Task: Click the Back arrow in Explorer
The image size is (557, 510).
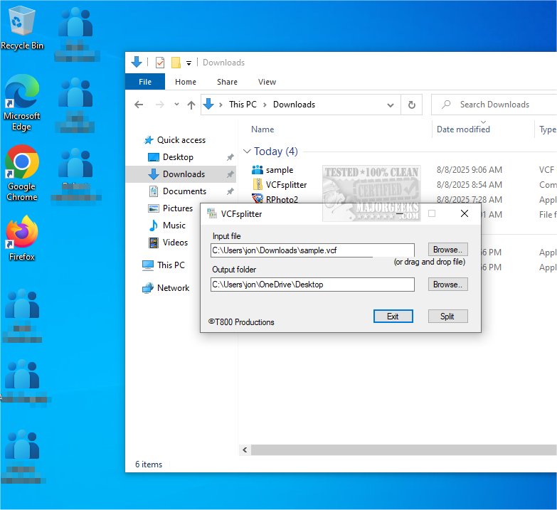Action: pyautogui.click(x=139, y=105)
